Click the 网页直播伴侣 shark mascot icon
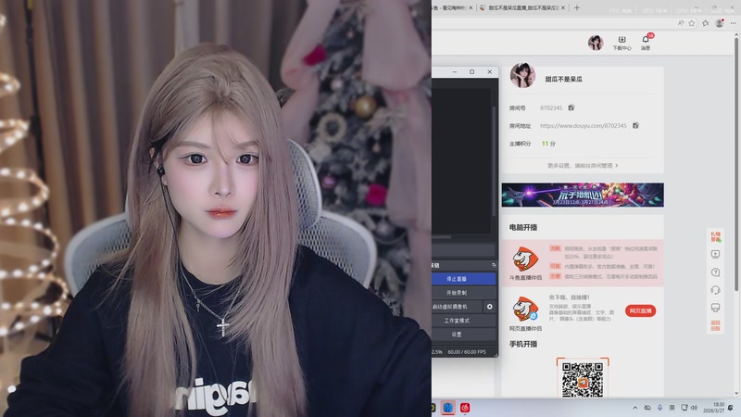The width and height of the screenshot is (741, 417). pyautogui.click(x=525, y=310)
